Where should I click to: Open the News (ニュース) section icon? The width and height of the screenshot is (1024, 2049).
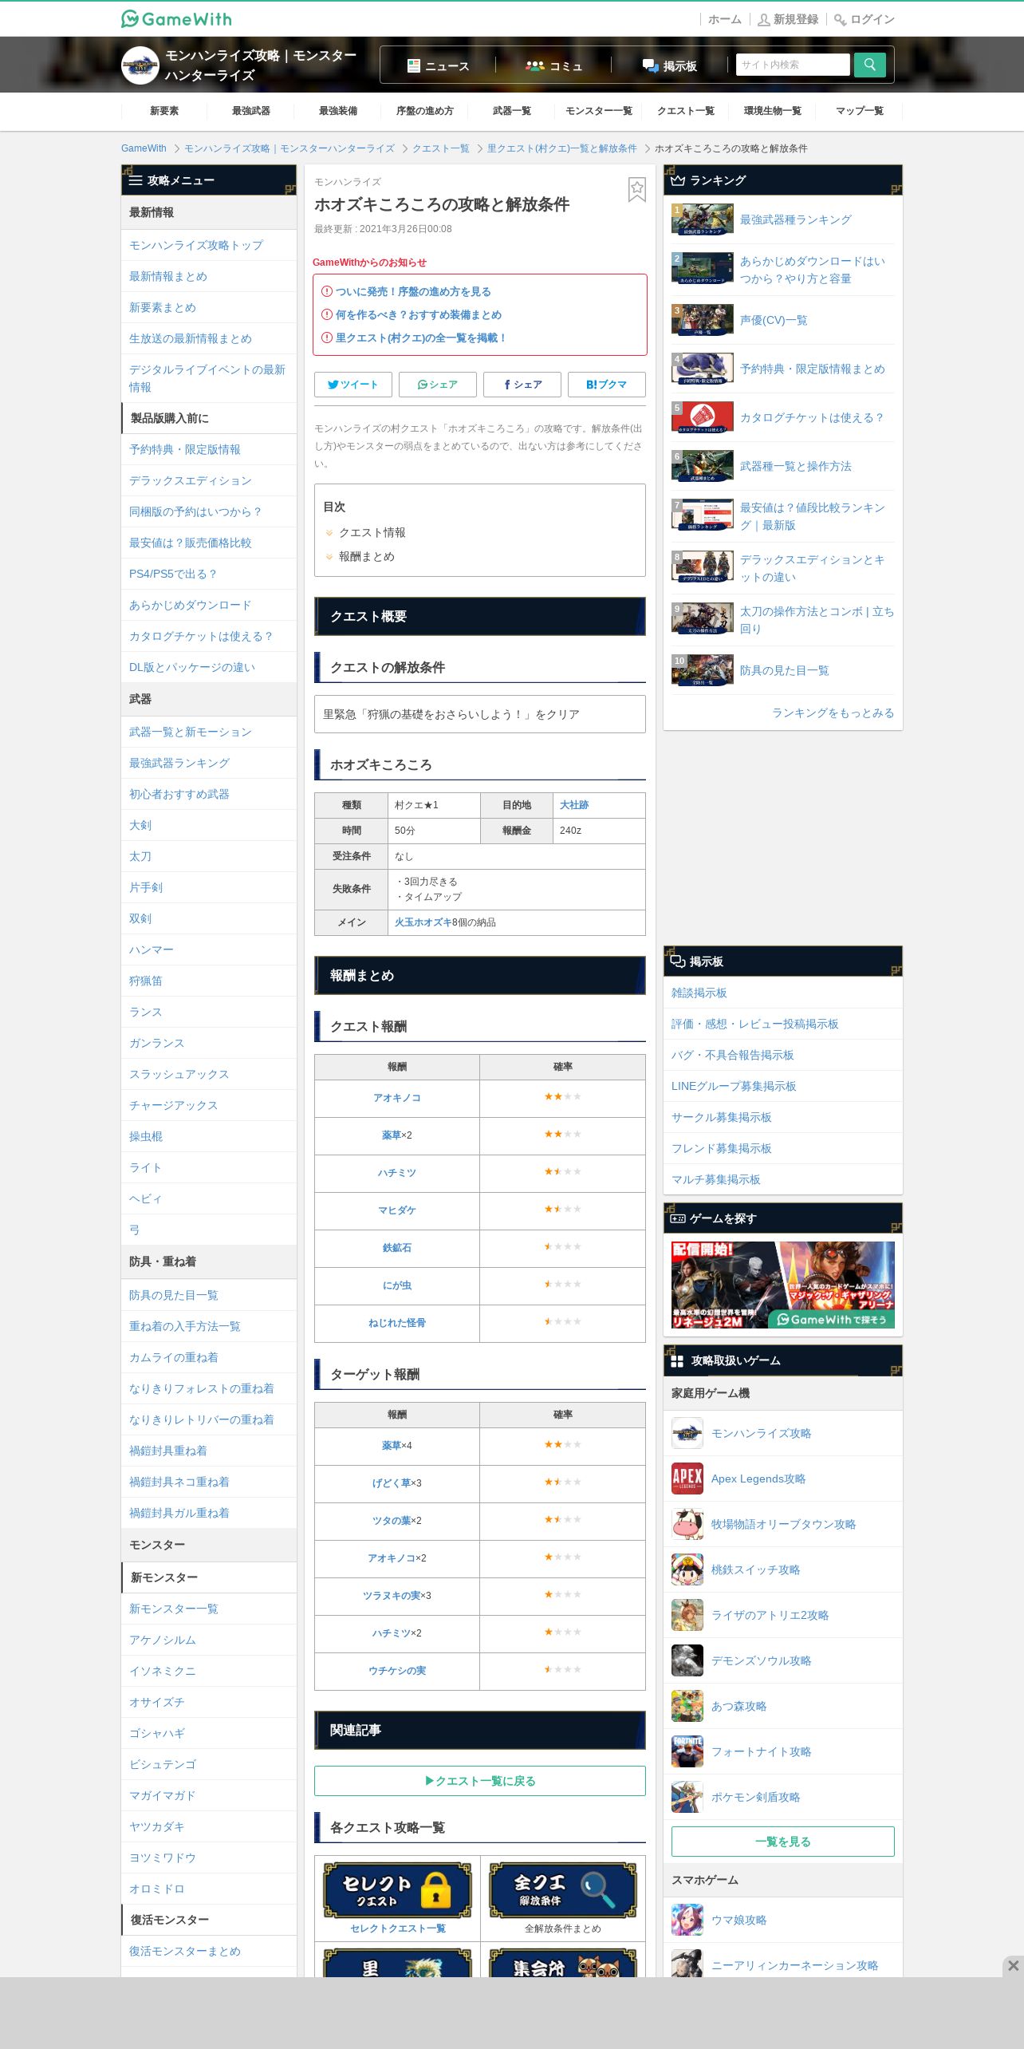(x=413, y=65)
